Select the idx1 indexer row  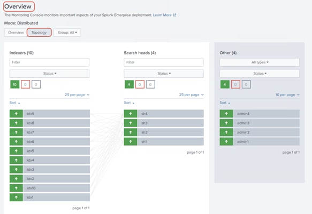coord(50,197)
